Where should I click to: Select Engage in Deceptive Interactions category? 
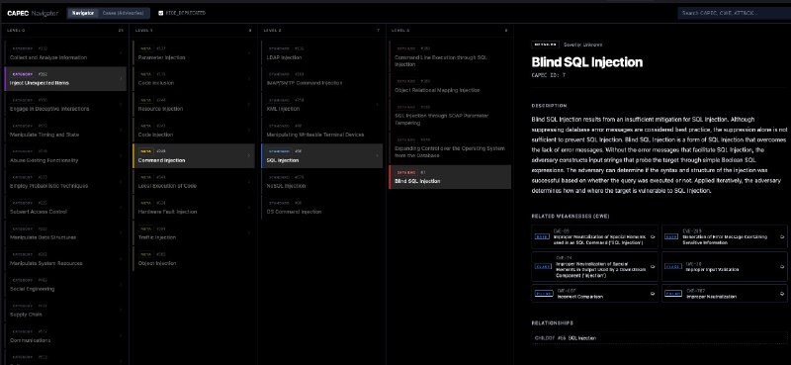[x=65, y=105]
